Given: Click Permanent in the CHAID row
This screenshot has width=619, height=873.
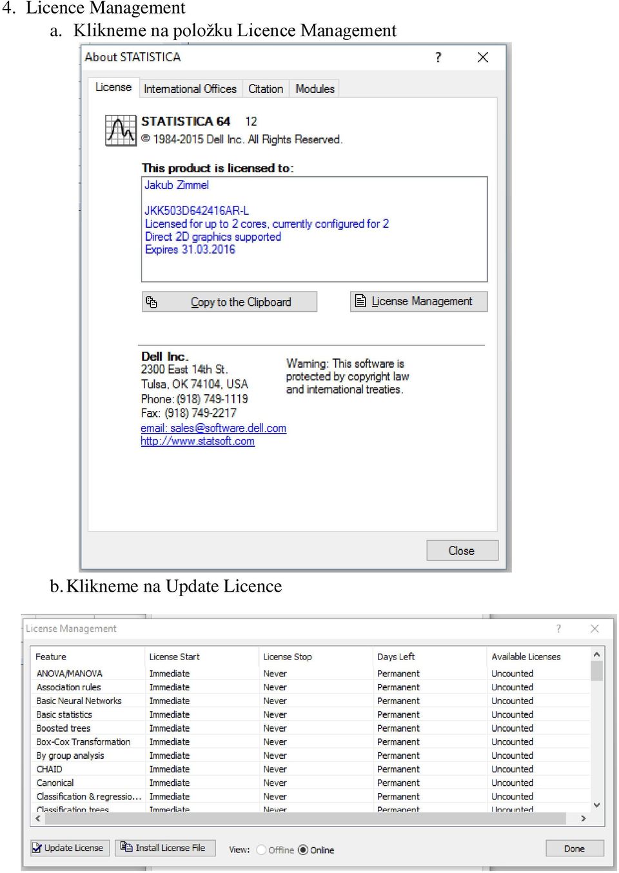Looking at the screenshot, I should (x=398, y=769).
